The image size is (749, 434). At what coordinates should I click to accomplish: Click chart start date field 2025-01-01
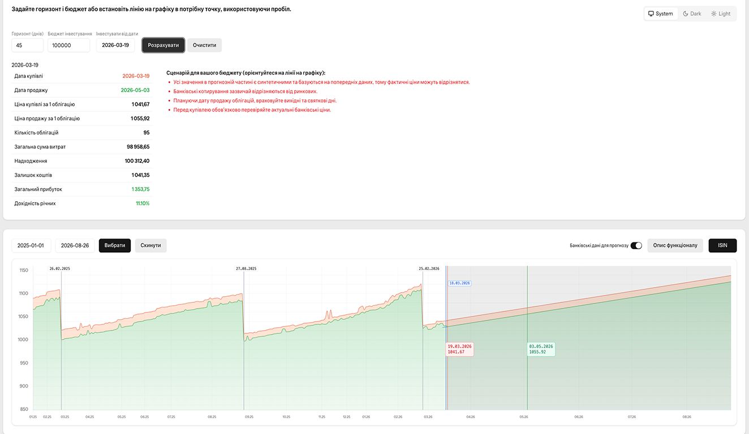(31, 245)
